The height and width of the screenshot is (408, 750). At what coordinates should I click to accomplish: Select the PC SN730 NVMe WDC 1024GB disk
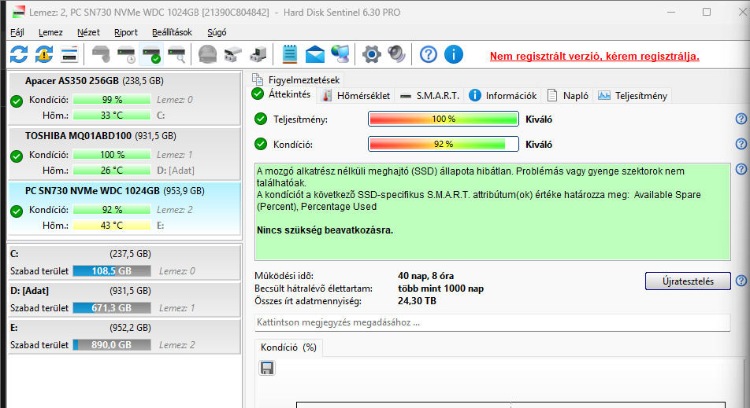(x=124, y=208)
